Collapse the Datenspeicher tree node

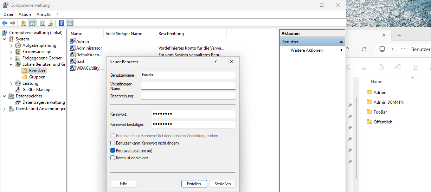[x=4, y=96]
